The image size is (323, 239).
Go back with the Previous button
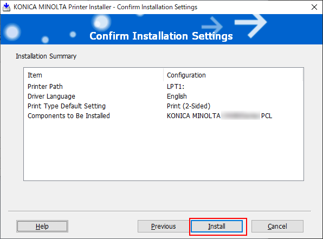pos(163,226)
